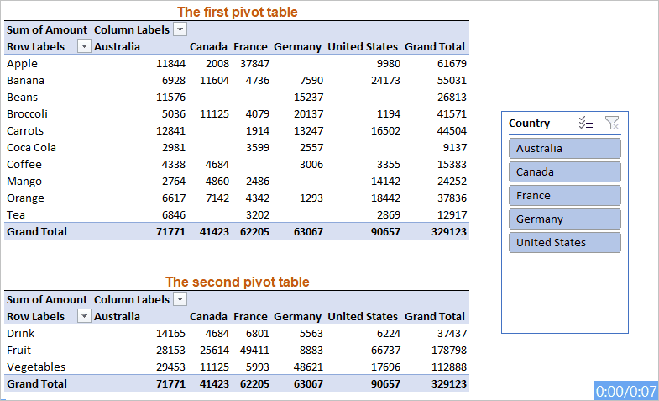Select the Coffee row label

[x=24, y=165]
